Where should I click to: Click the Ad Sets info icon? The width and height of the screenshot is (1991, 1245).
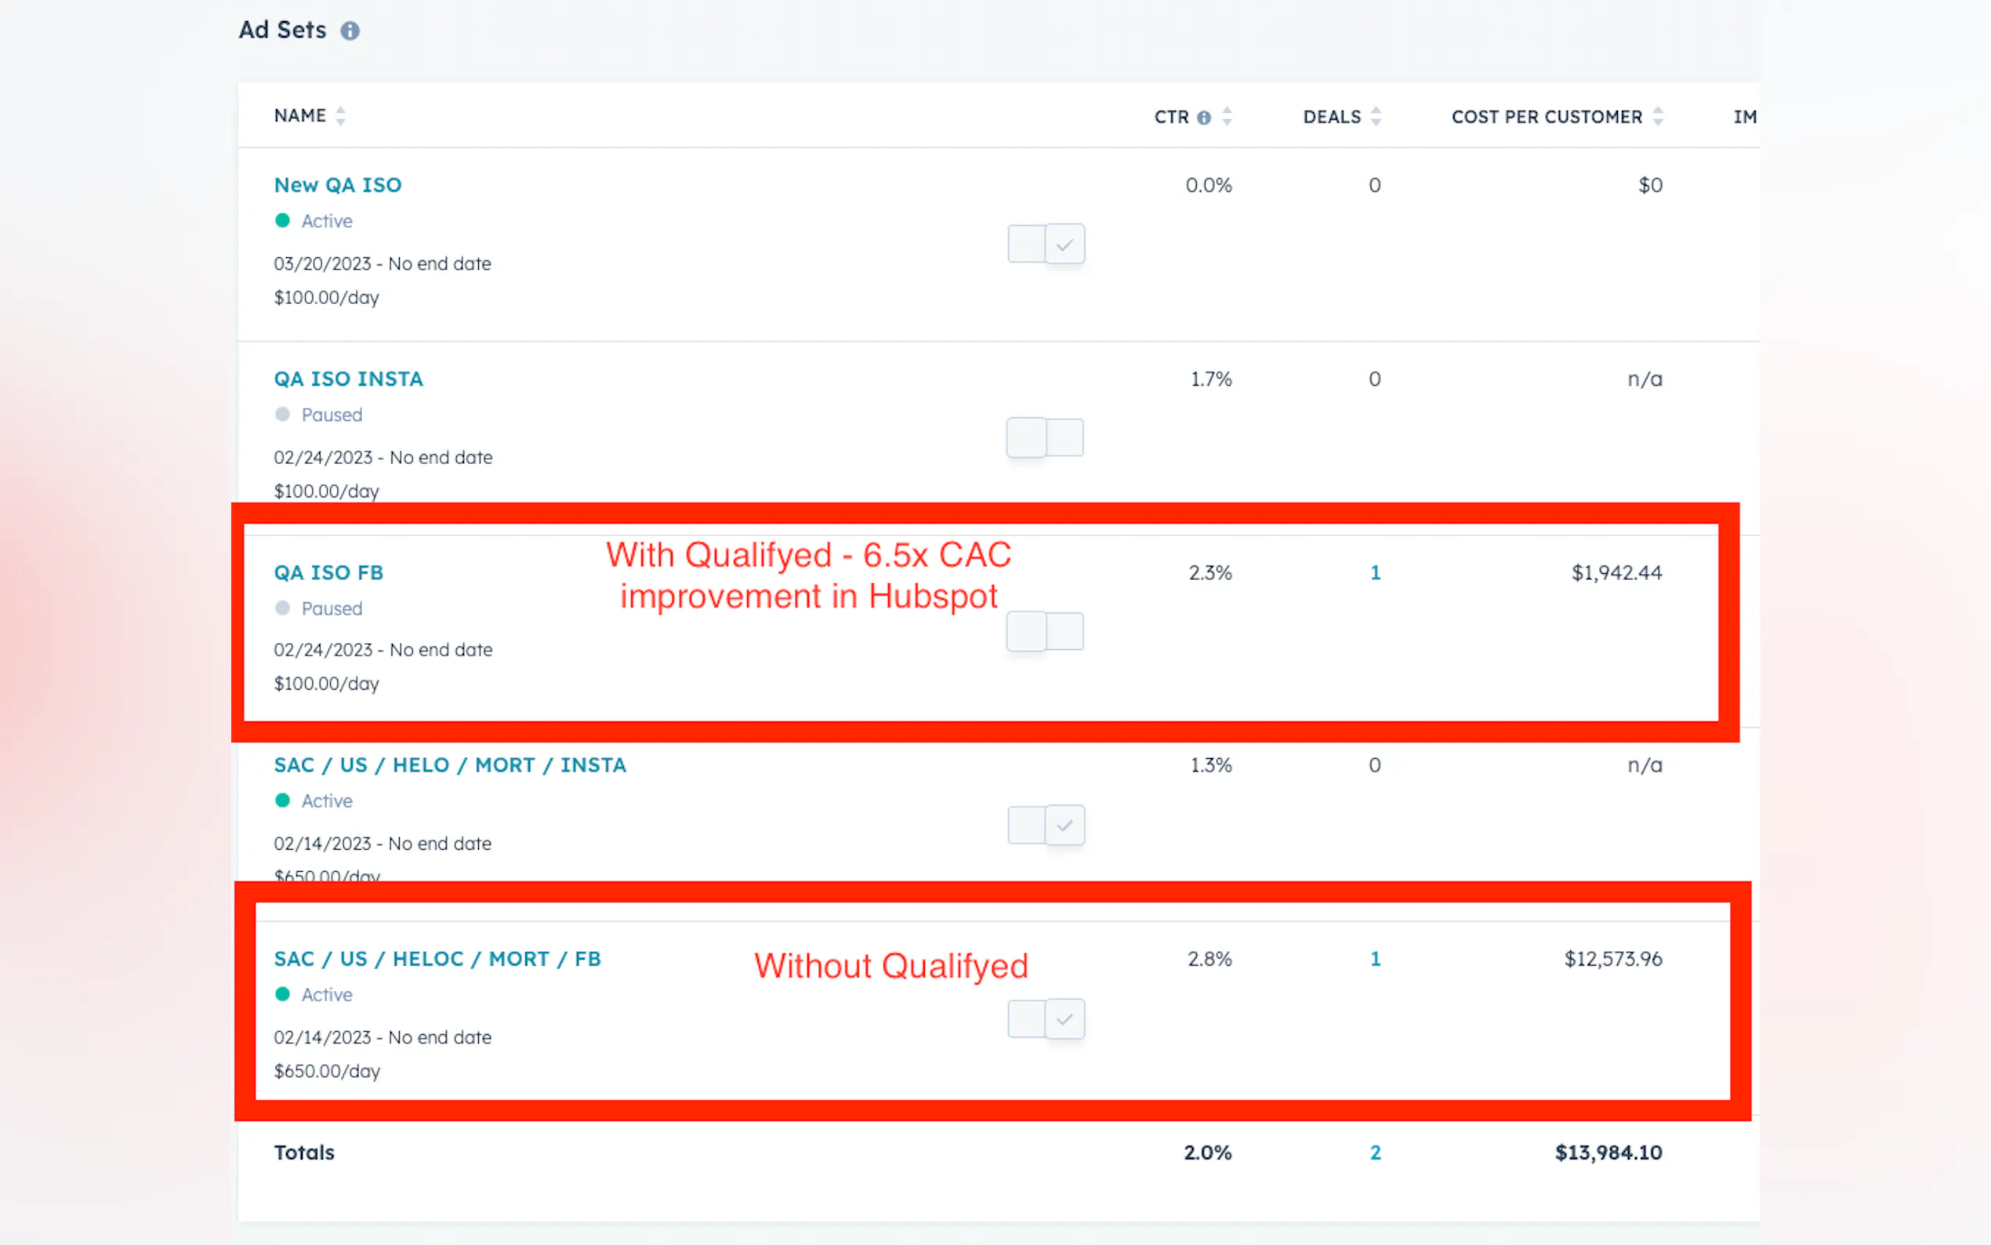(350, 31)
